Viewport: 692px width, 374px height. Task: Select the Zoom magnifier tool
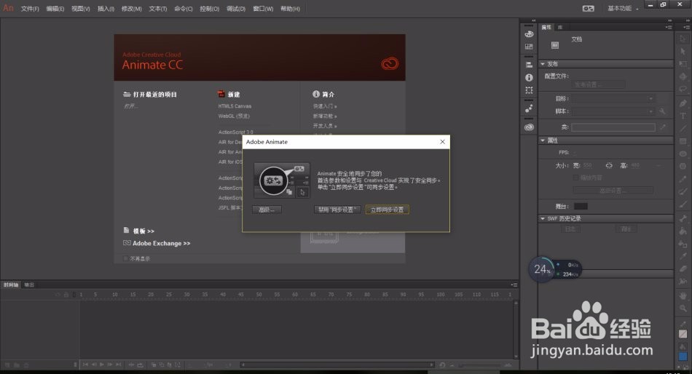(x=683, y=308)
